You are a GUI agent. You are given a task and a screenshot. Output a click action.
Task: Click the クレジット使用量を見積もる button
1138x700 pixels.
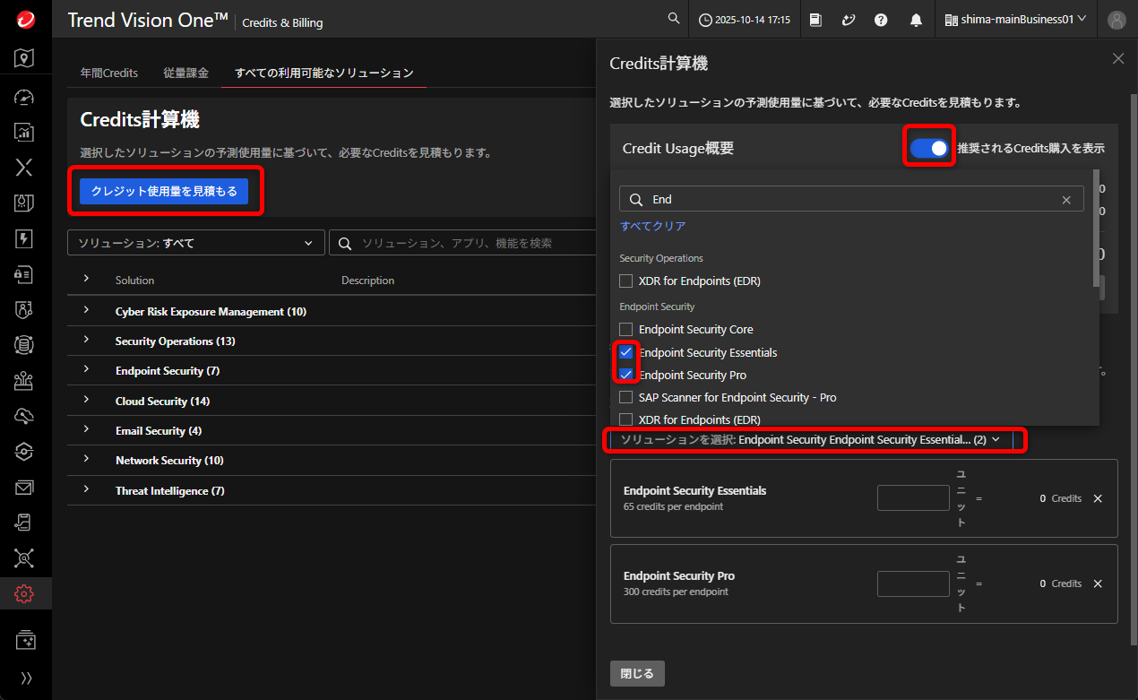coord(164,191)
